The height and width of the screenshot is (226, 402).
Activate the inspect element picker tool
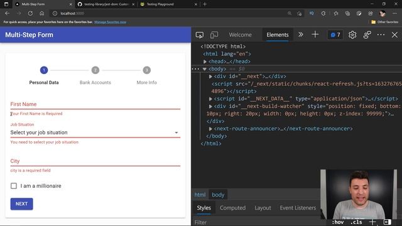click(x=200, y=35)
